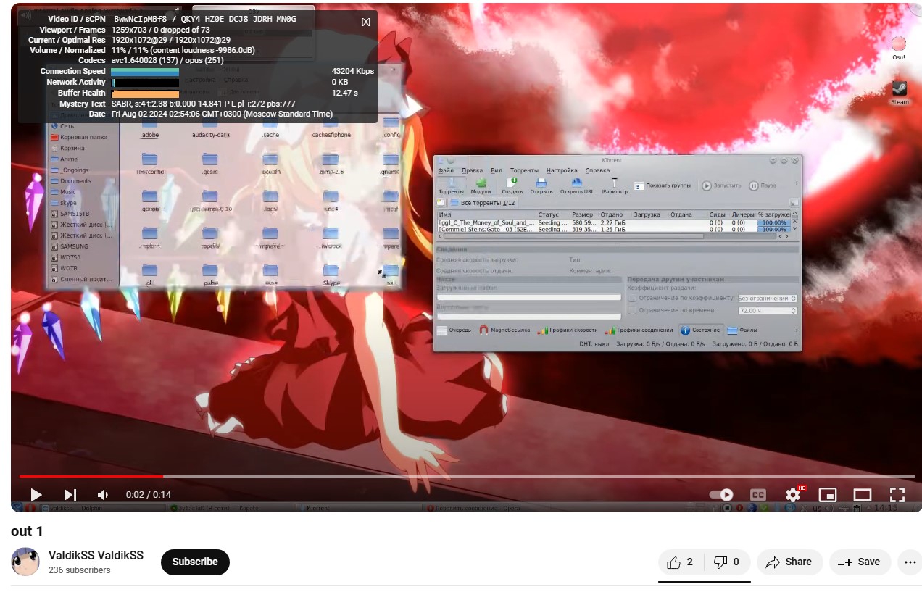Viewport: 922px width, 592px height.
Task: Skip to the next video
Action: coord(70,495)
